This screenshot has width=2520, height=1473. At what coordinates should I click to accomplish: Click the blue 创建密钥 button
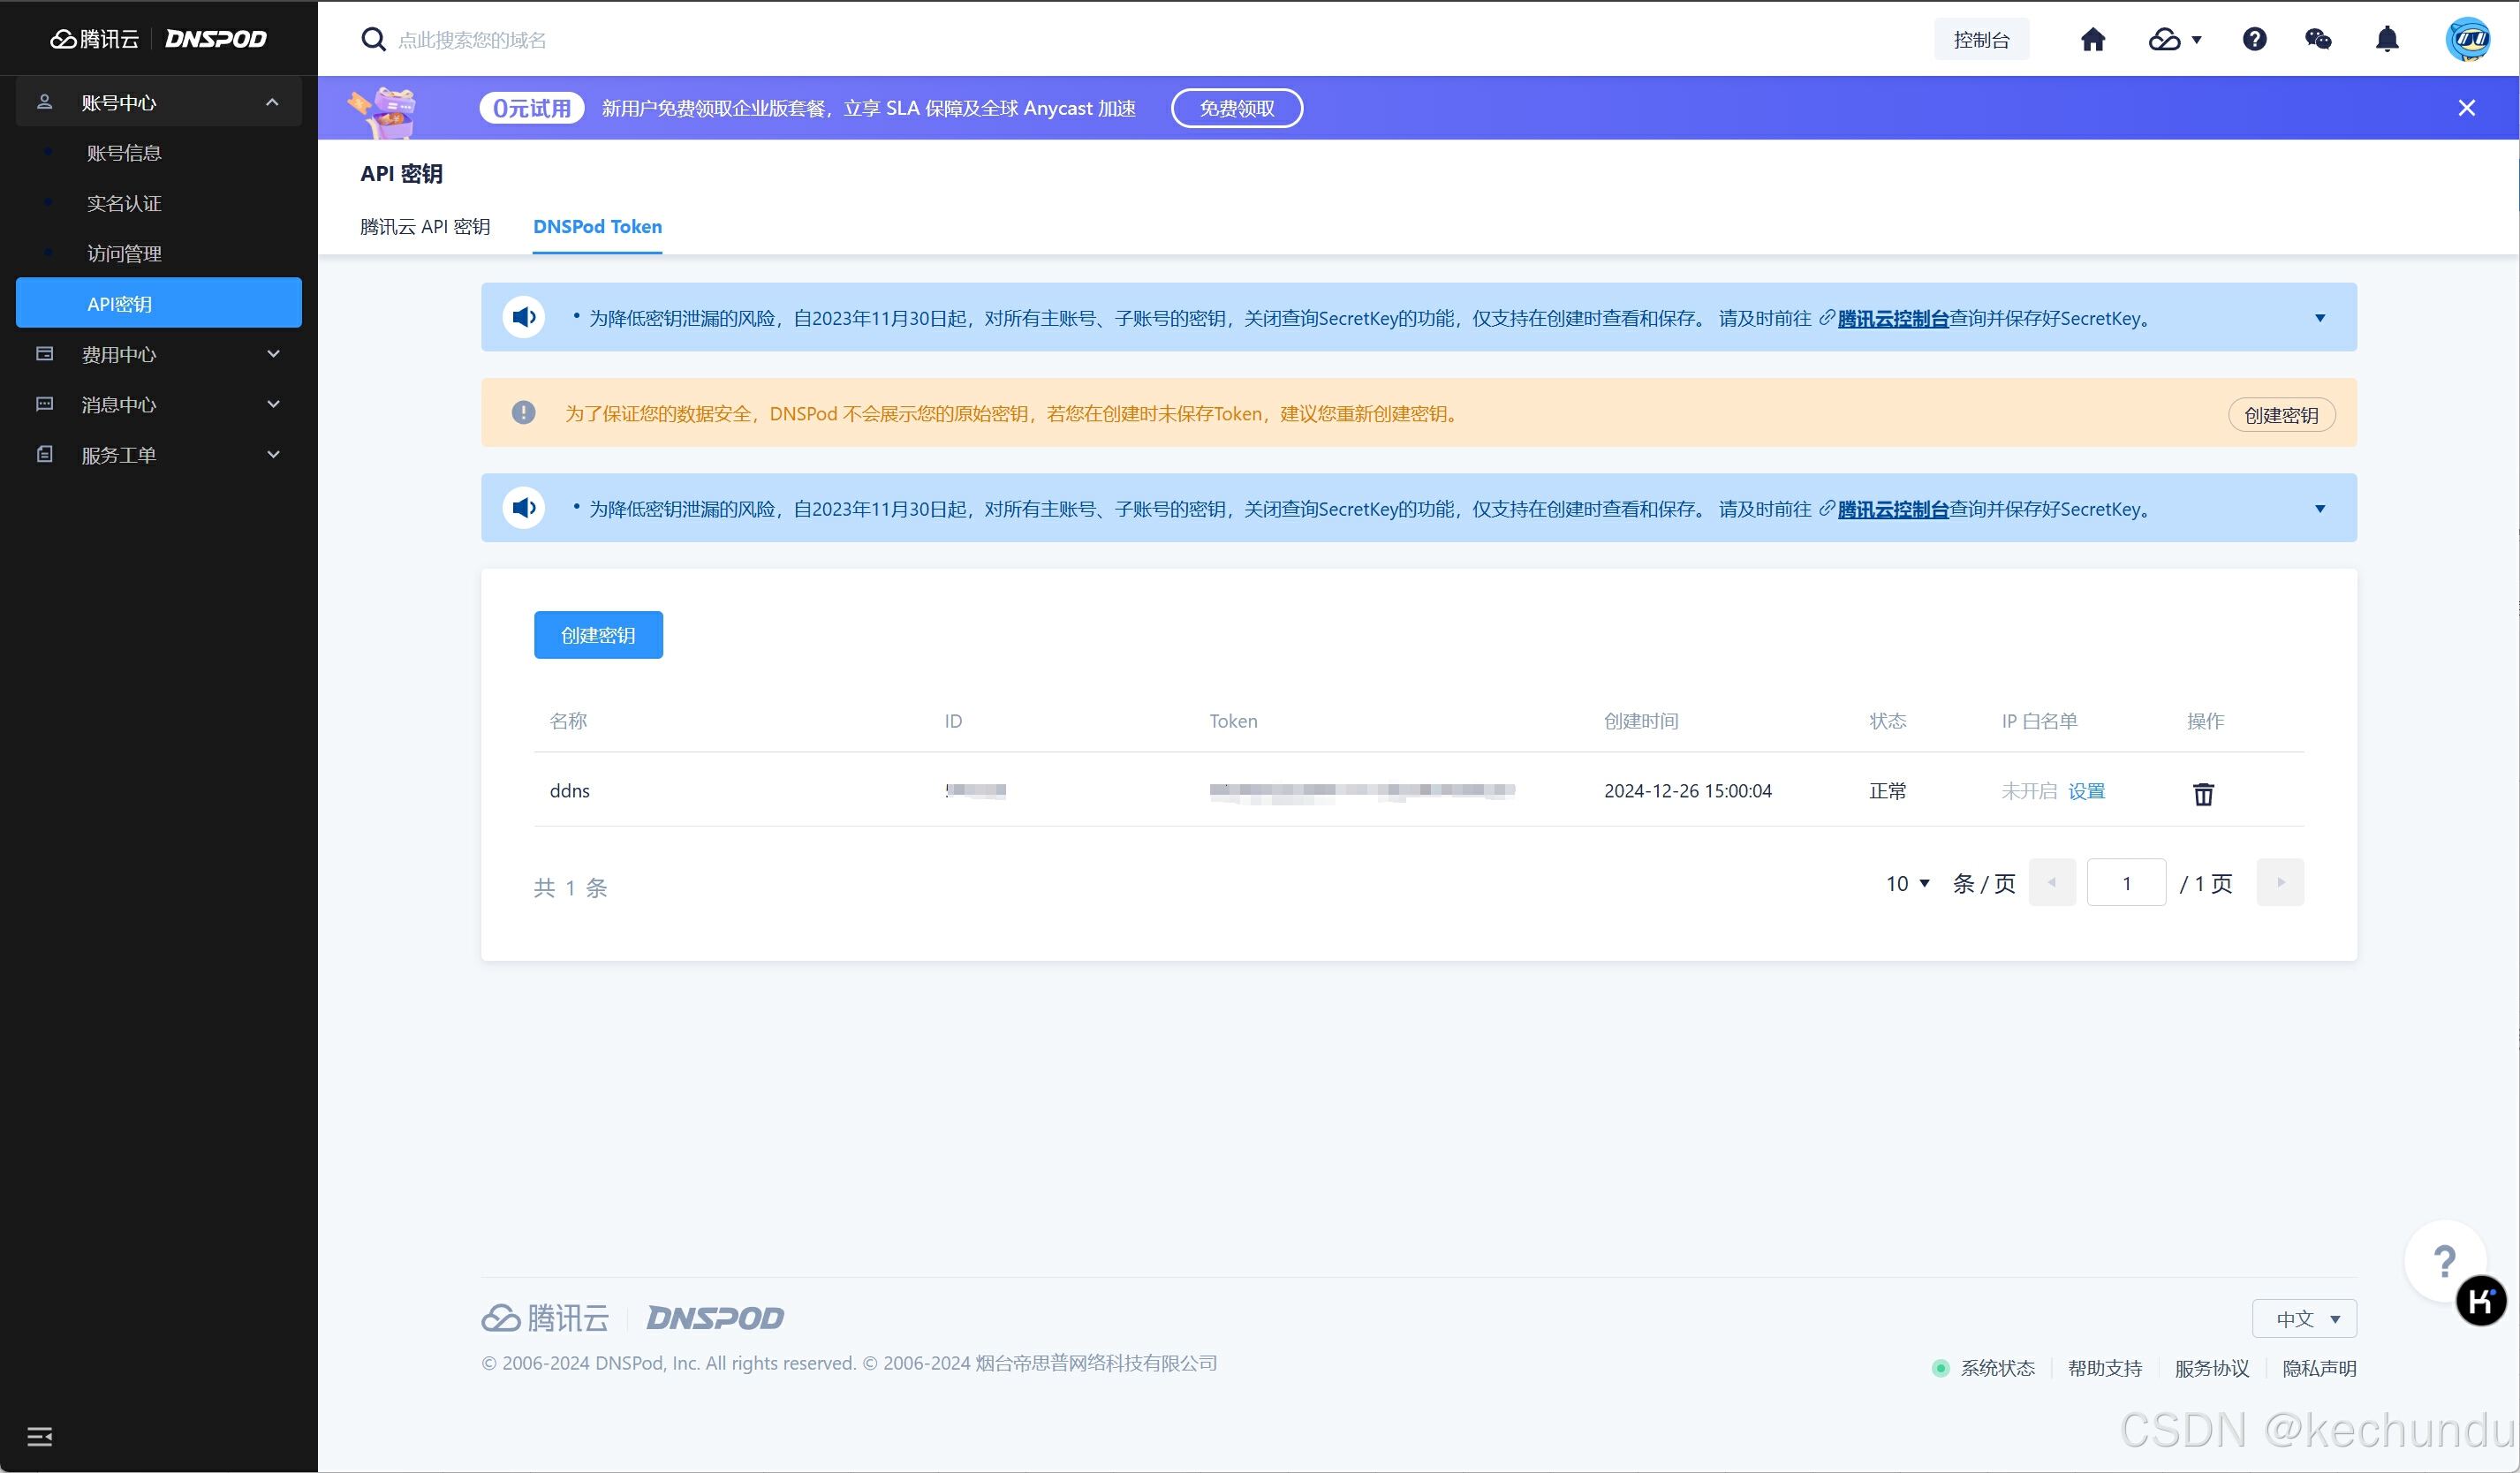pyautogui.click(x=598, y=635)
